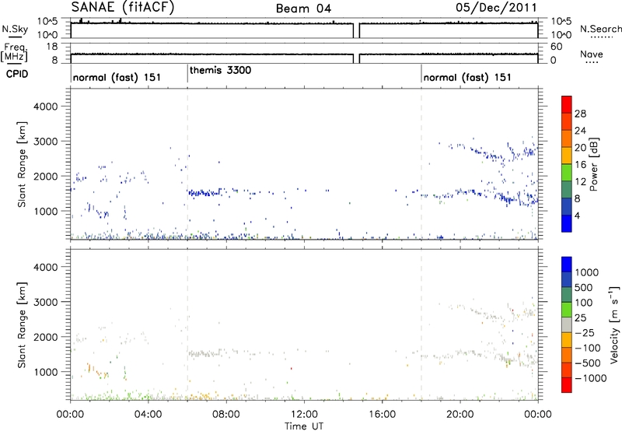Viewport: 622px width, 431px height.
Task: Click the velocity panel 'Slant Range [km]' label
Action: pyautogui.click(x=22, y=324)
